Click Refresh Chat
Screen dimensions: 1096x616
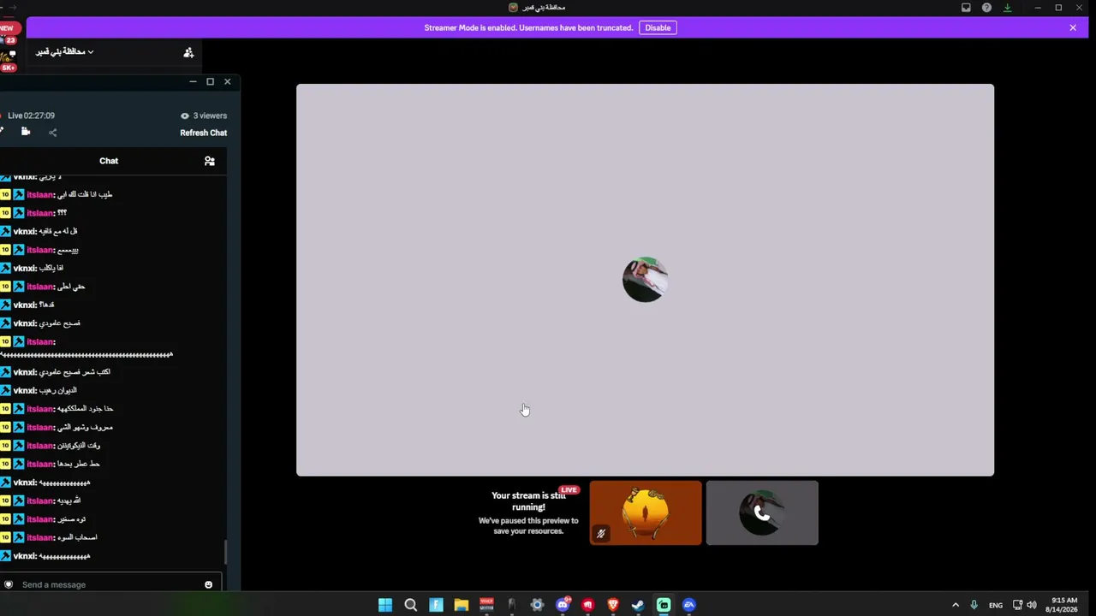pyautogui.click(x=204, y=133)
